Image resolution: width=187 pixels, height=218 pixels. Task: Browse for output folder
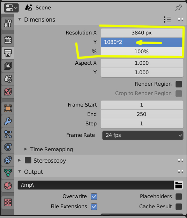click(x=179, y=185)
